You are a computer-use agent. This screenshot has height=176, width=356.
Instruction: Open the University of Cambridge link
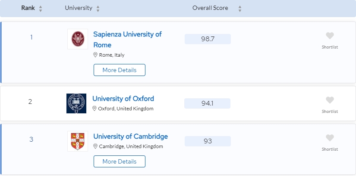click(131, 137)
